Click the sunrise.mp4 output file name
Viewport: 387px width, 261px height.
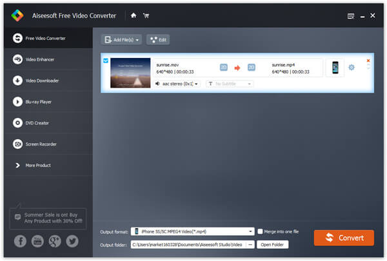point(283,65)
